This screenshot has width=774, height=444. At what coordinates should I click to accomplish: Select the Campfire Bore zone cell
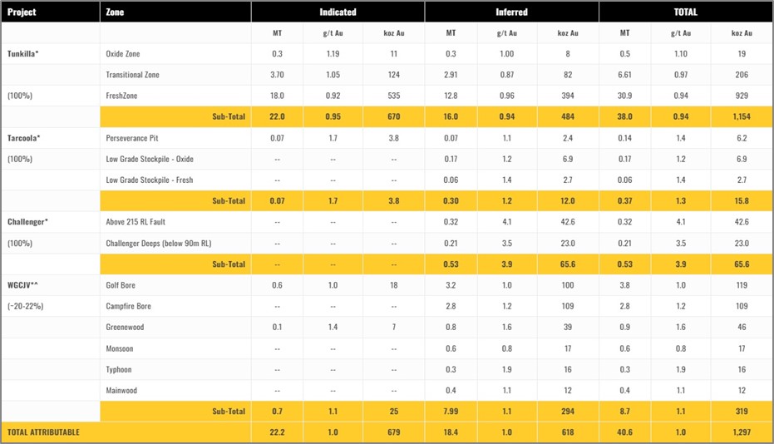click(x=128, y=306)
